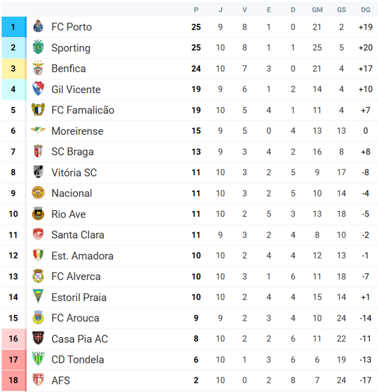Open the FC Famalicão team link
Viewport: 378px width, 392px height.
(83, 110)
